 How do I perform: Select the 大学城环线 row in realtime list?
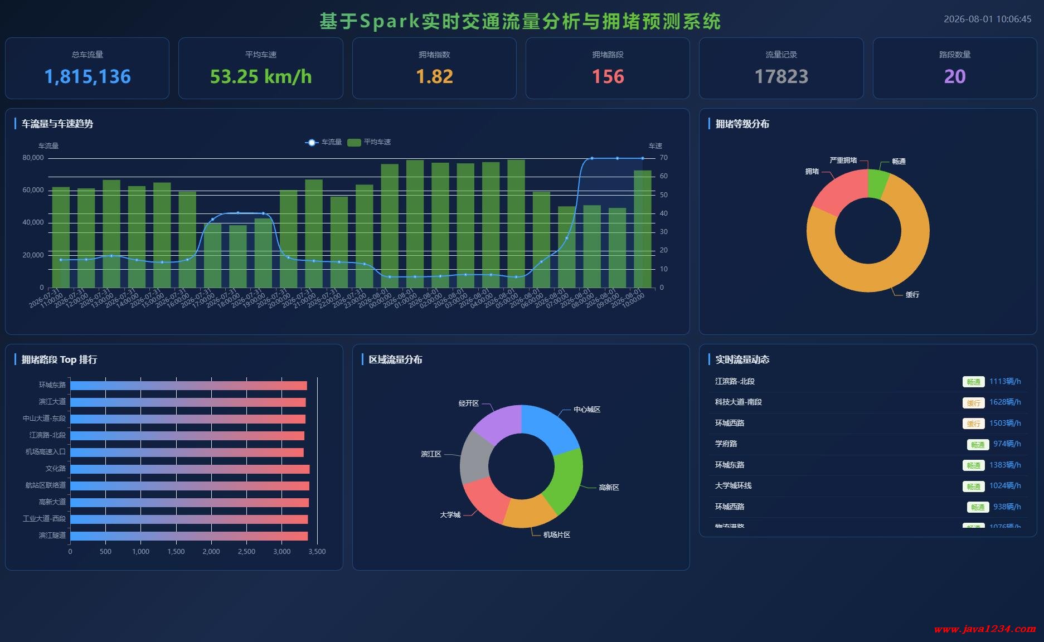click(x=868, y=486)
